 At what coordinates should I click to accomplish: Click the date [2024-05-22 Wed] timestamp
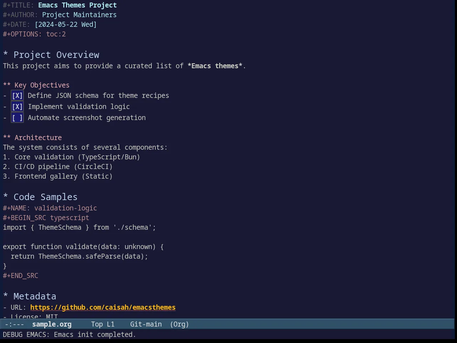66,24
